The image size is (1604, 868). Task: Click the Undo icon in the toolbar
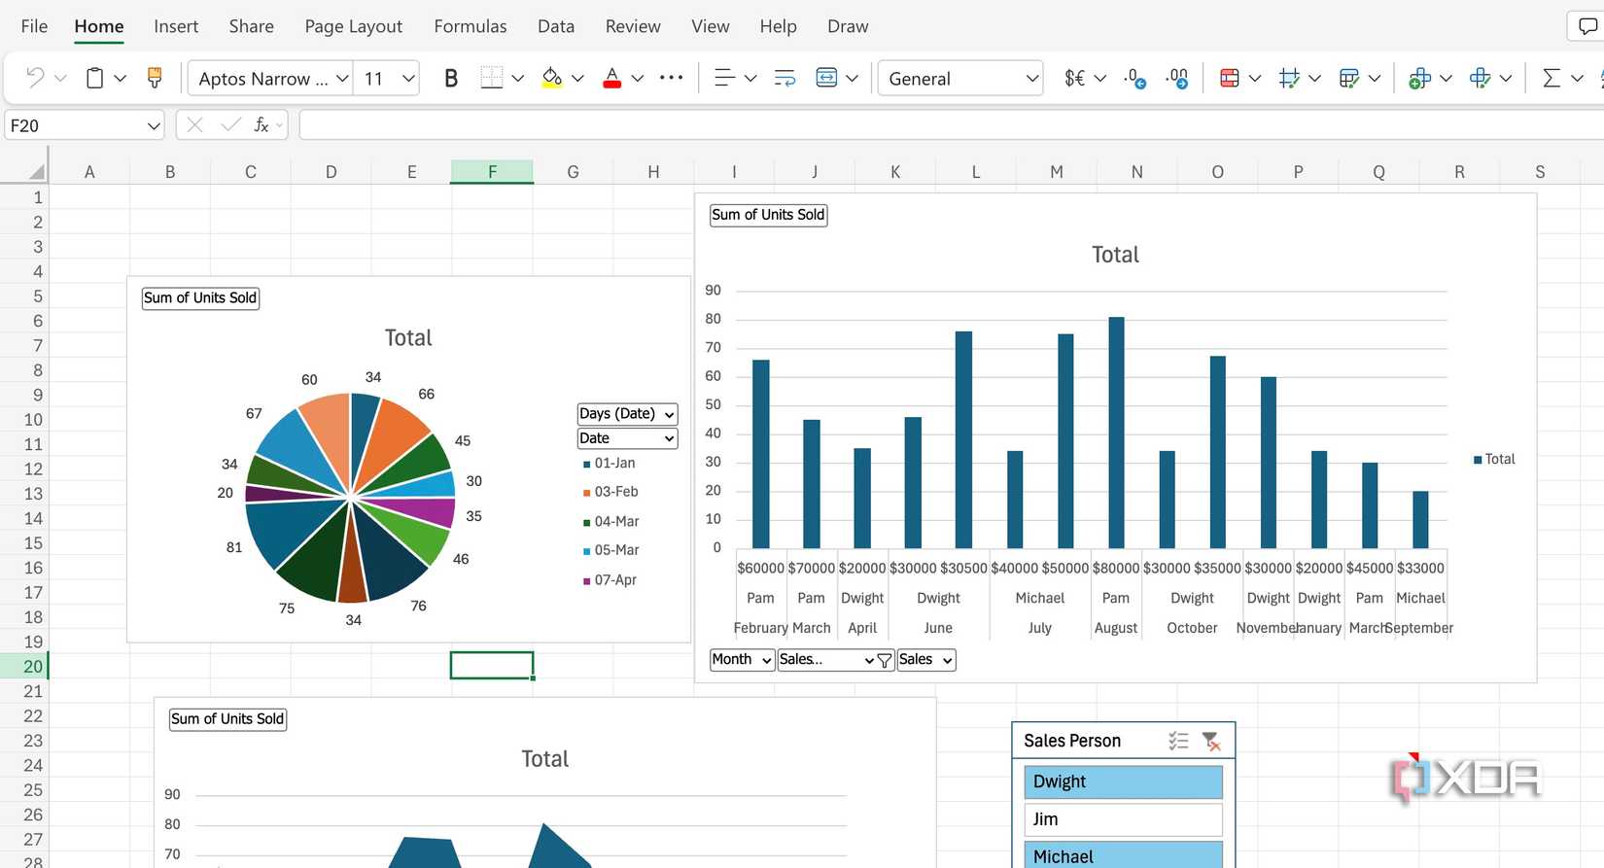tap(35, 78)
